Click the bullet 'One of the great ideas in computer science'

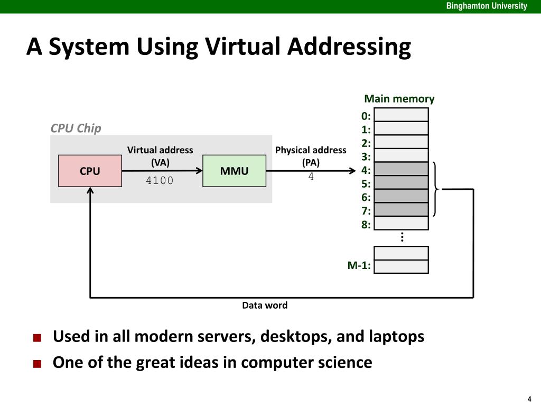coord(212,363)
